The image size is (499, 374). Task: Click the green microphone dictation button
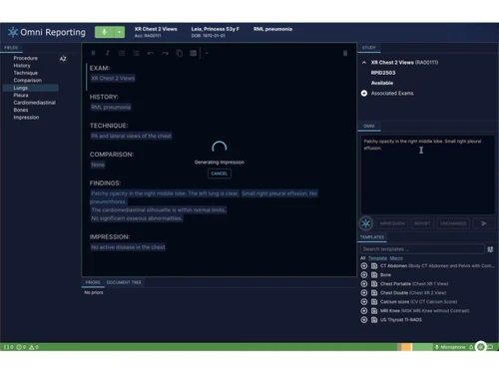coord(104,32)
